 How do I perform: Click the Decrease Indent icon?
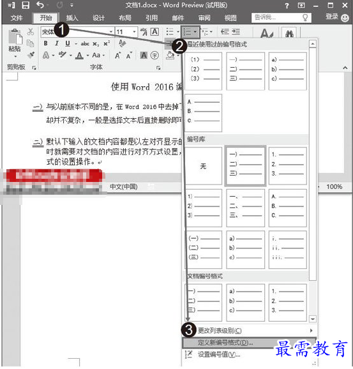225,31
